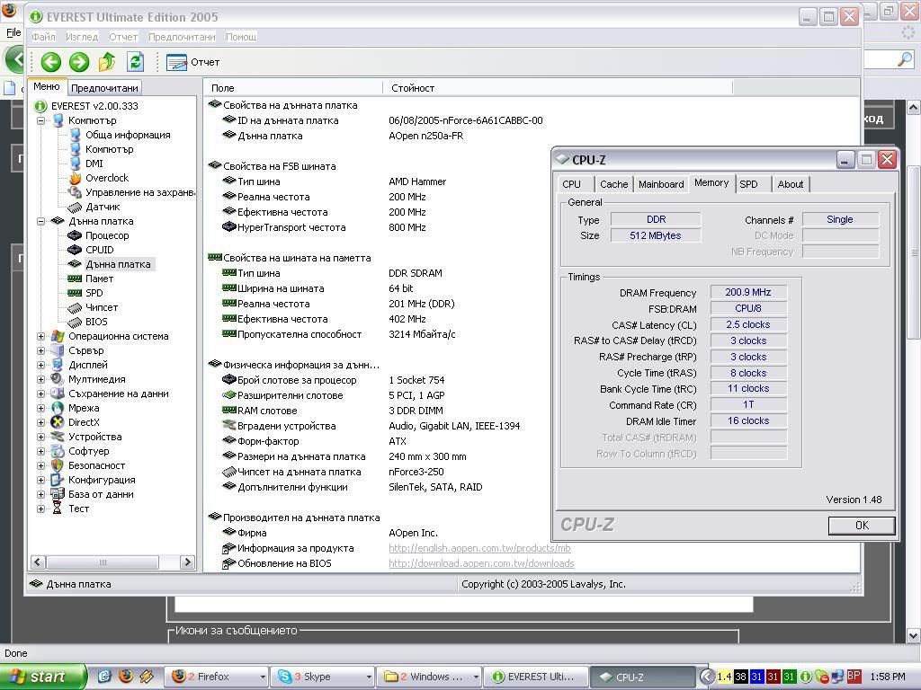Open the download.aopen.com.tw BIOS update link
The image size is (921, 690).
click(x=481, y=563)
